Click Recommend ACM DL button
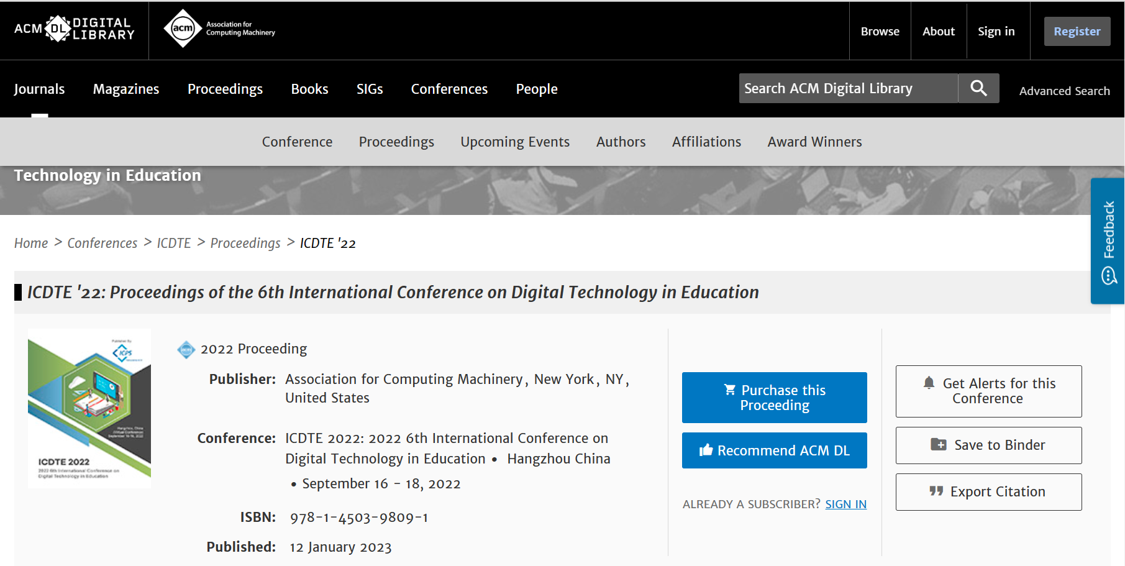 pos(774,450)
